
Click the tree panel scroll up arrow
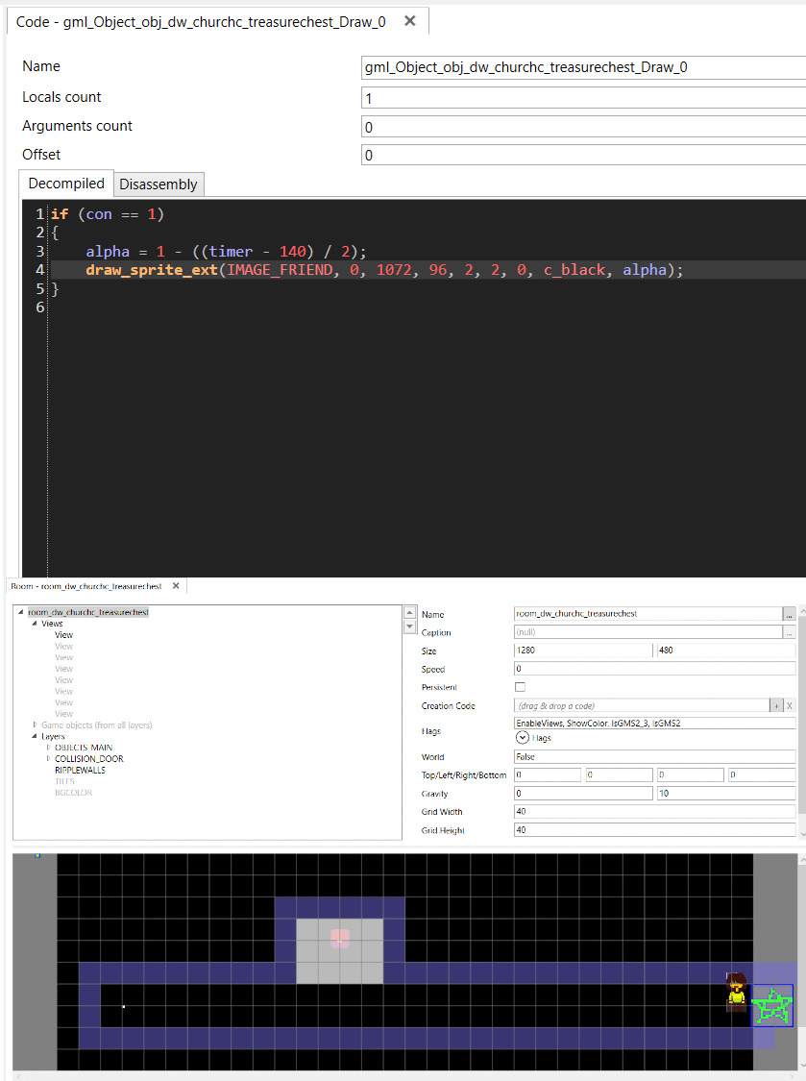(x=409, y=612)
